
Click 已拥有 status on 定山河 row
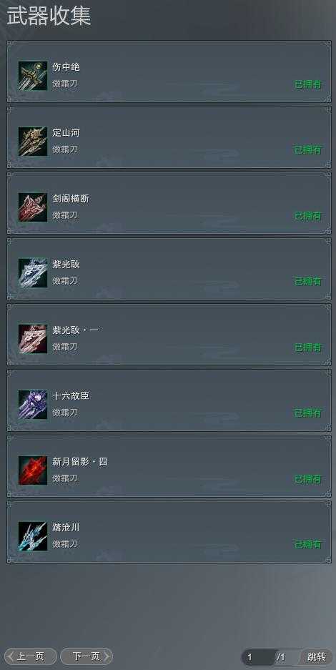coord(308,150)
